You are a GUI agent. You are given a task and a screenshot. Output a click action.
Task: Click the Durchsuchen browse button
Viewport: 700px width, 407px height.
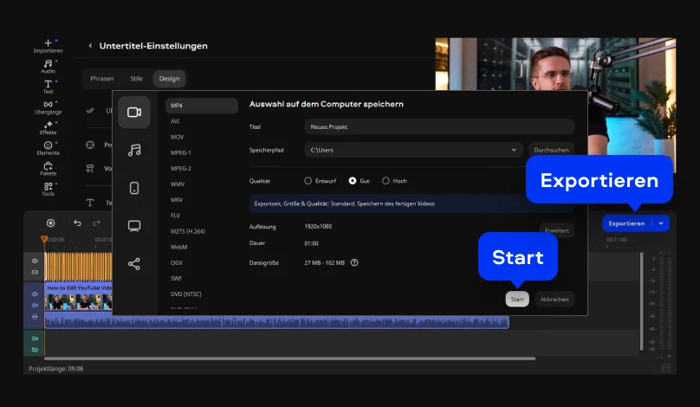pos(551,150)
